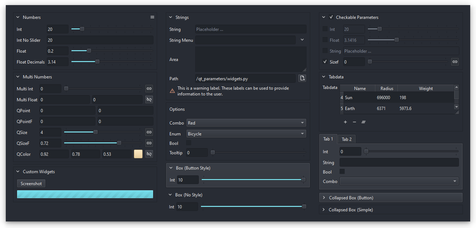
Task: Click the clear-all icon under the Tabdata table
Action: pyautogui.click(x=363, y=122)
